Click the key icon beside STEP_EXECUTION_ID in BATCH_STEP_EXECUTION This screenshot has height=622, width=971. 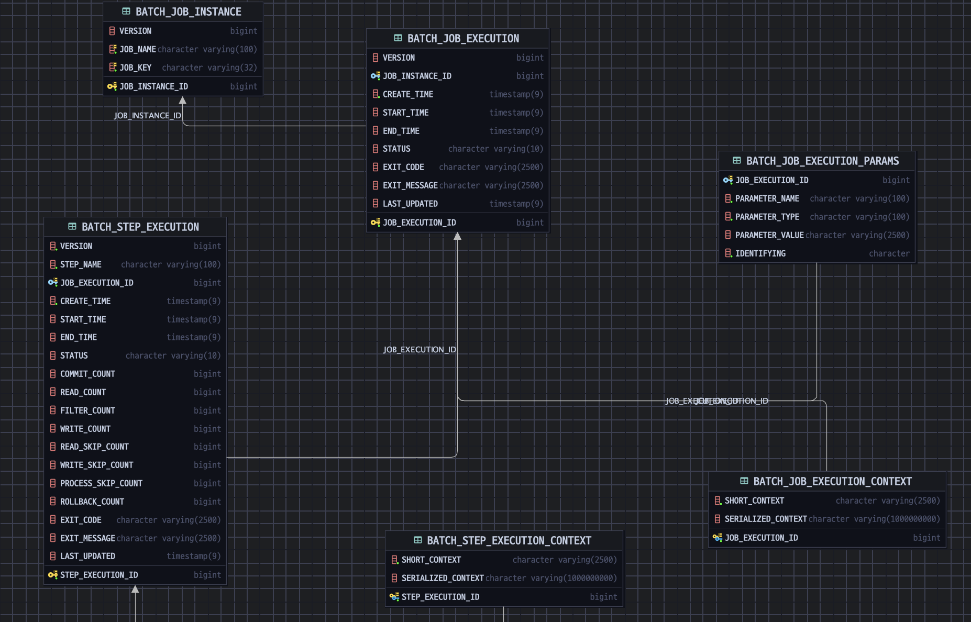[x=52, y=574]
